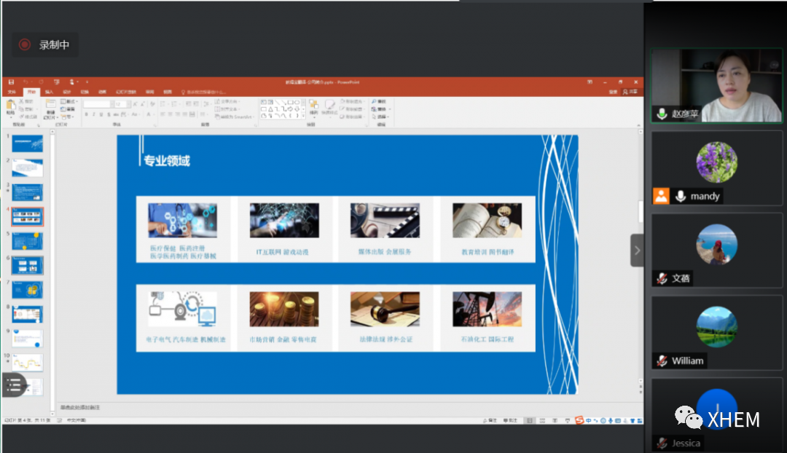
Task: Click the Share button at top right
Action: coord(632,92)
